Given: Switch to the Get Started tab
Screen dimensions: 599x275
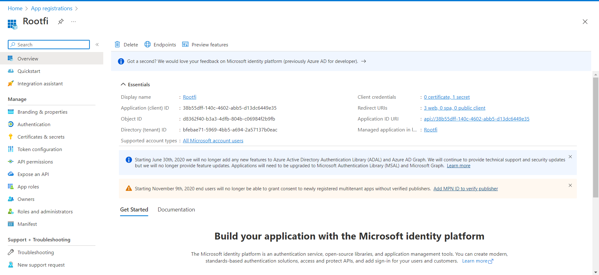Looking at the screenshot, I should [x=134, y=210].
